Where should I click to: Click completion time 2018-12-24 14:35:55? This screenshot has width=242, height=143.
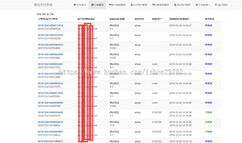coord(180,126)
